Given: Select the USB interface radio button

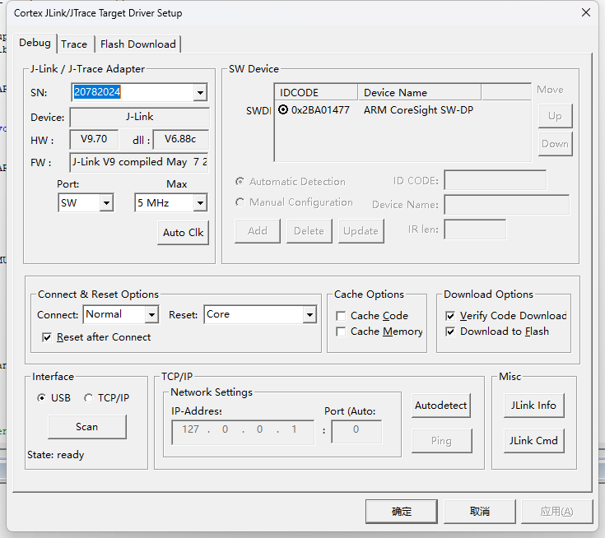Looking at the screenshot, I should [41, 397].
